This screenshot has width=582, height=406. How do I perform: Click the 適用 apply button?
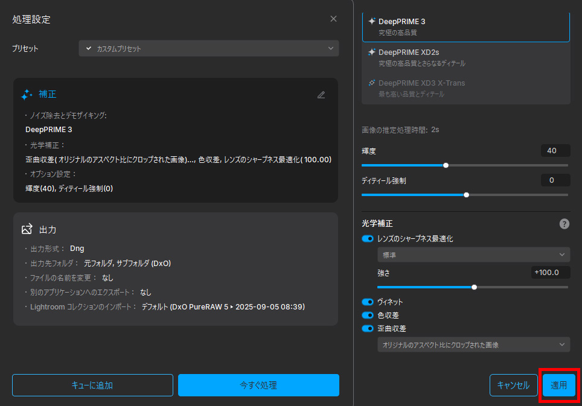558,385
